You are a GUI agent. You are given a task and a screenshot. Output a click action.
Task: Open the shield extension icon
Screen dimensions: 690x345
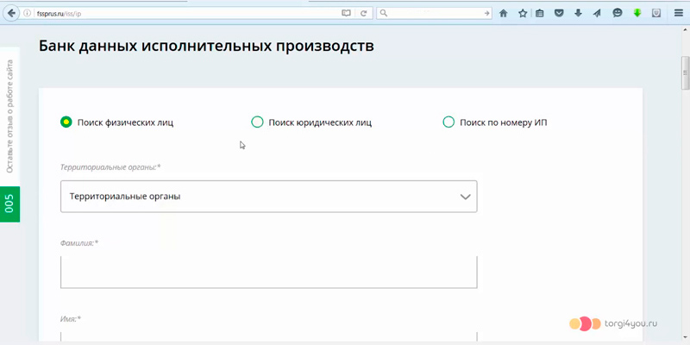656,14
